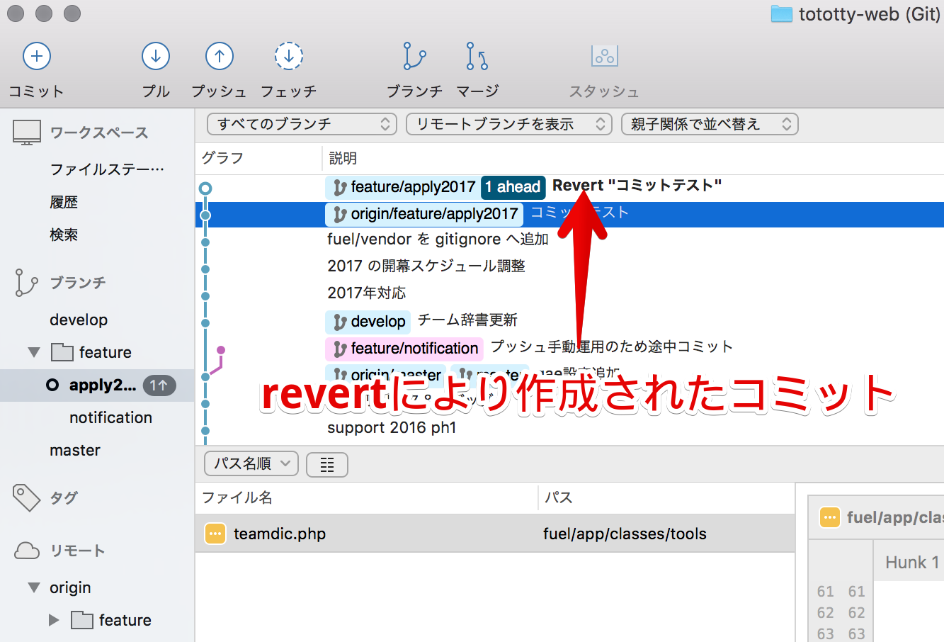
Task: Click the Stash (スタッシュ) toolbar icon
Action: (605, 56)
